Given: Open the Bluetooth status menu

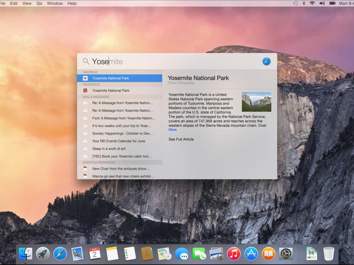Looking at the screenshot, I should (x=304, y=3).
